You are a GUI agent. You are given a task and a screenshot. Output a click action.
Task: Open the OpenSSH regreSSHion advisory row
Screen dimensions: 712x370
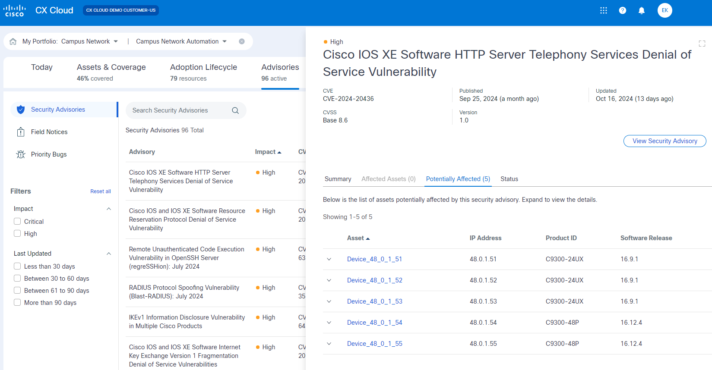[x=215, y=258]
